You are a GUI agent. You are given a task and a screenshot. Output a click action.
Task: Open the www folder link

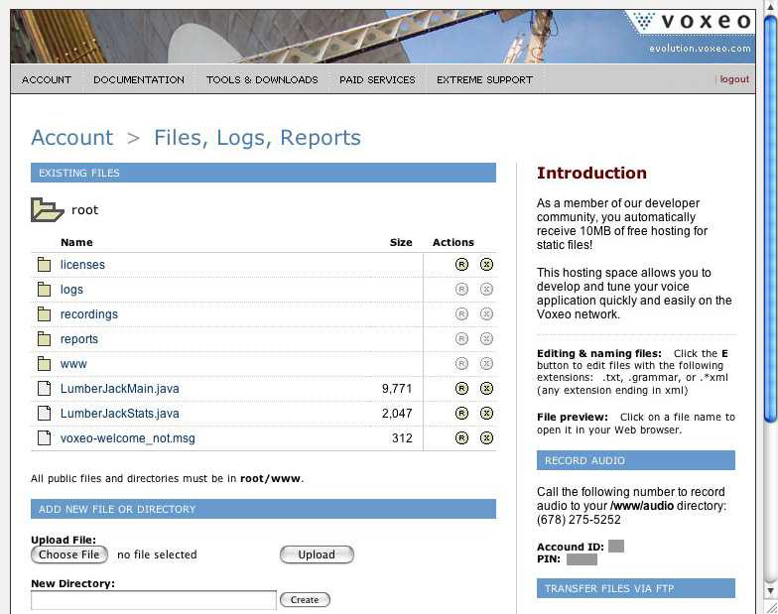tap(73, 364)
